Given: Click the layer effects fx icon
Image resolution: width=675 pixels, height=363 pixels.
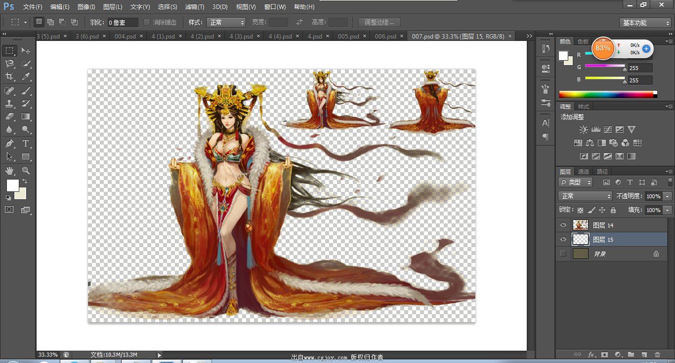Looking at the screenshot, I should [x=591, y=354].
